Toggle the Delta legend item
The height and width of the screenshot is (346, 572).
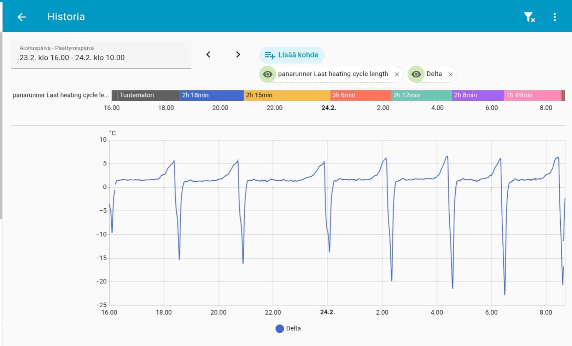point(288,328)
